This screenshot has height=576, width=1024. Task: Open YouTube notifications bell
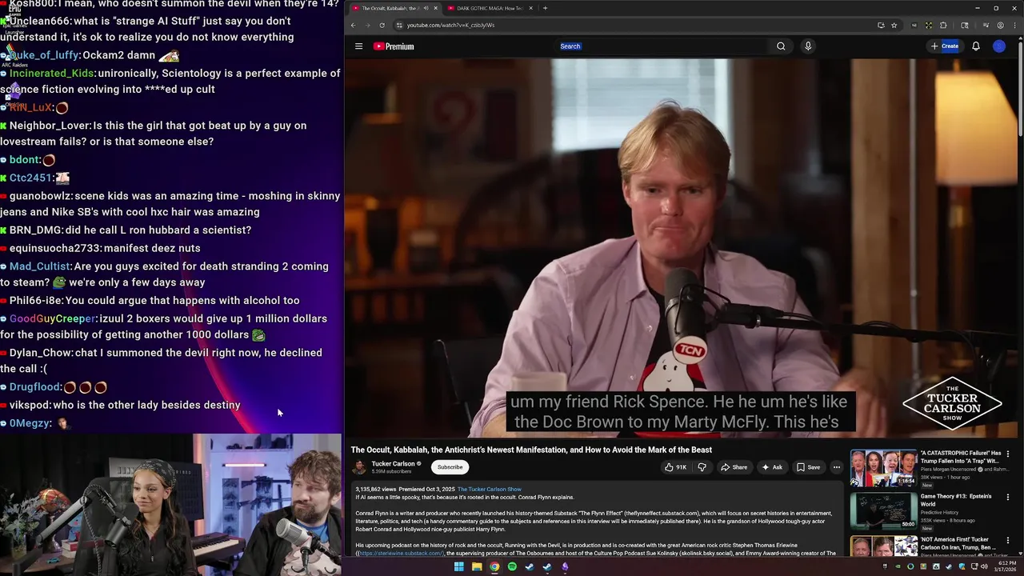[x=976, y=46]
